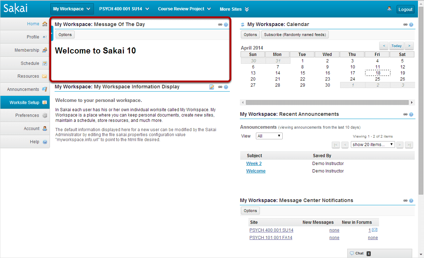Click Options in Message Center Notifications
Image resolution: width=424 pixels, height=258 pixels.
coord(251,211)
